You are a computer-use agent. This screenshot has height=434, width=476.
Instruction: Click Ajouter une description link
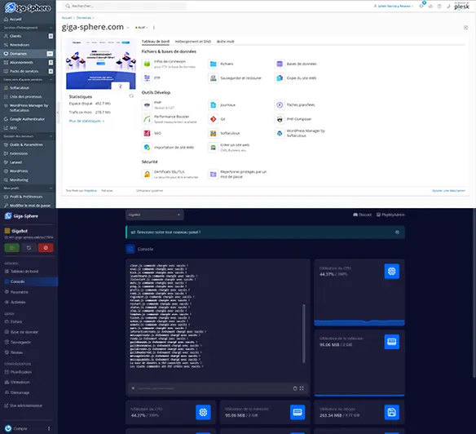click(448, 191)
